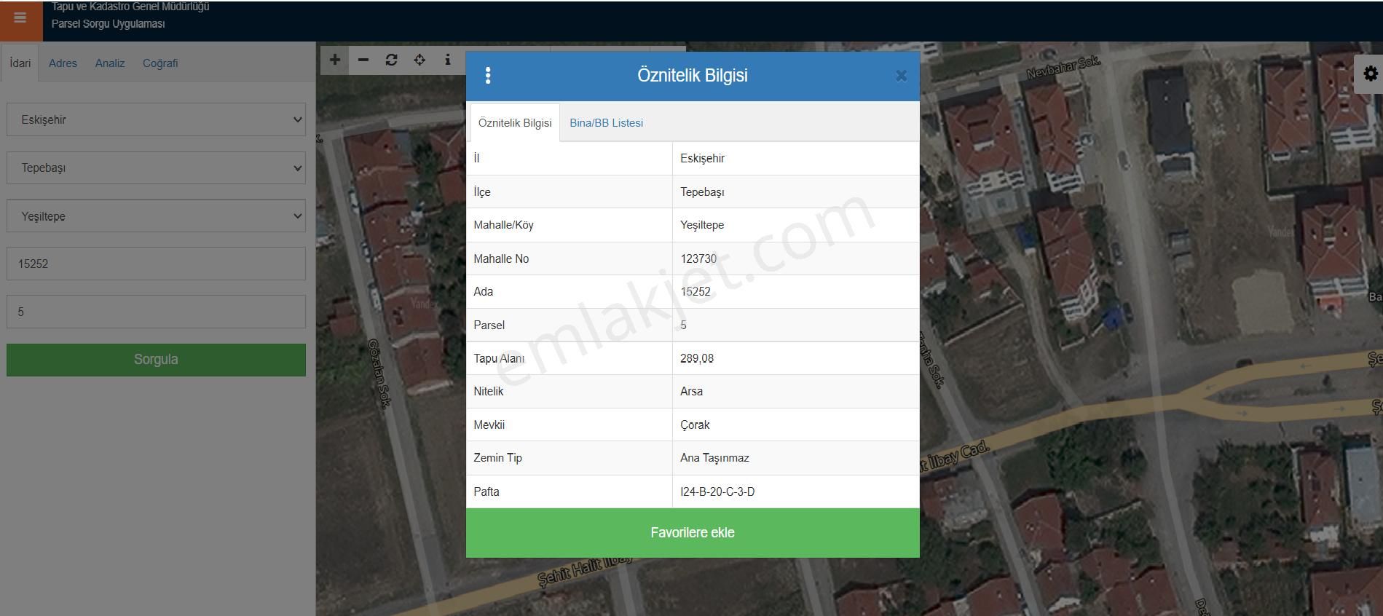Expand the Tepebaşı district dropdown
This screenshot has width=1383, height=616.
[x=156, y=167]
